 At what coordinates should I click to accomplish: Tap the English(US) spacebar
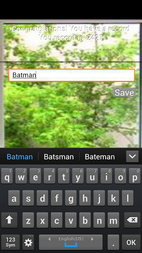click(x=71, y=242)
